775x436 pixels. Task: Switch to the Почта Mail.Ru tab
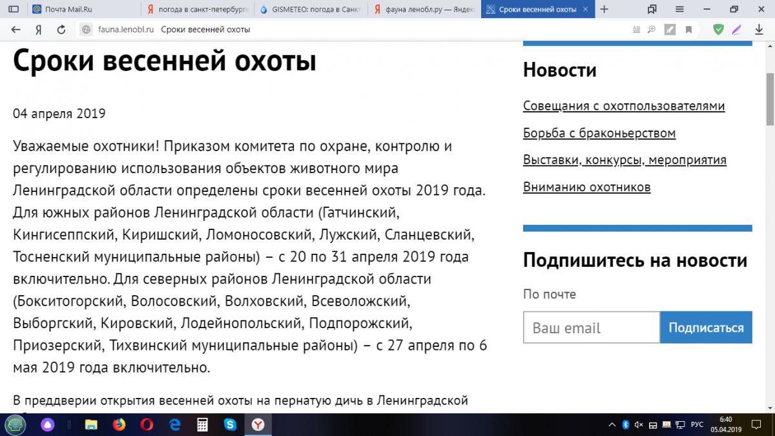tap(83, 9)
